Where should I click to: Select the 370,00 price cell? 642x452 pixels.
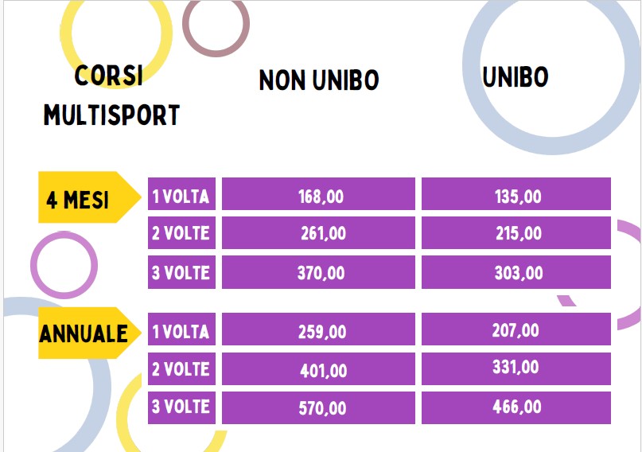[x=318, y=272]
